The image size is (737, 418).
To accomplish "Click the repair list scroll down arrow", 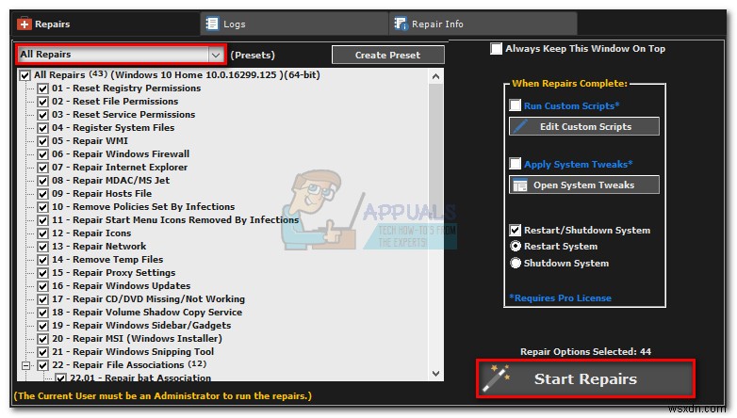I will point(435,374).
